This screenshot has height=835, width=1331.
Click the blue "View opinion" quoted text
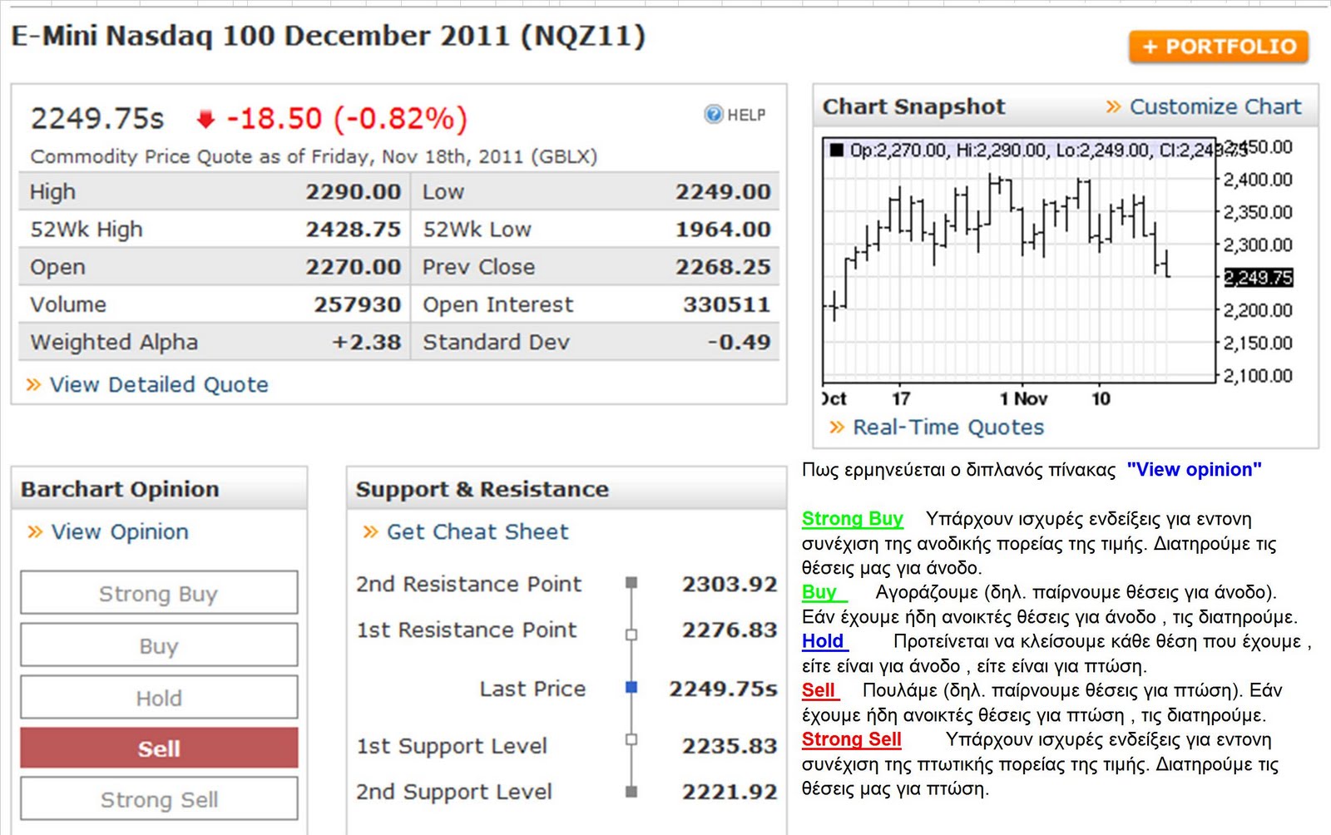[x=1194, y=470]
